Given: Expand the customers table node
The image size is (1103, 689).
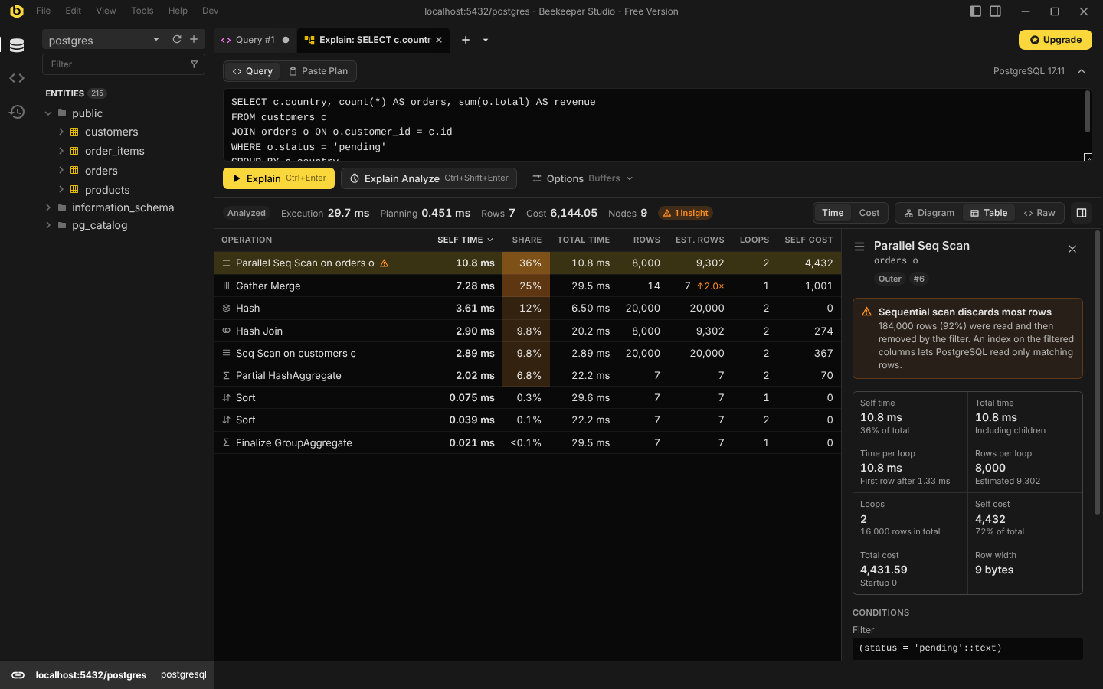Looking at the screenshot, I should 61,132.
